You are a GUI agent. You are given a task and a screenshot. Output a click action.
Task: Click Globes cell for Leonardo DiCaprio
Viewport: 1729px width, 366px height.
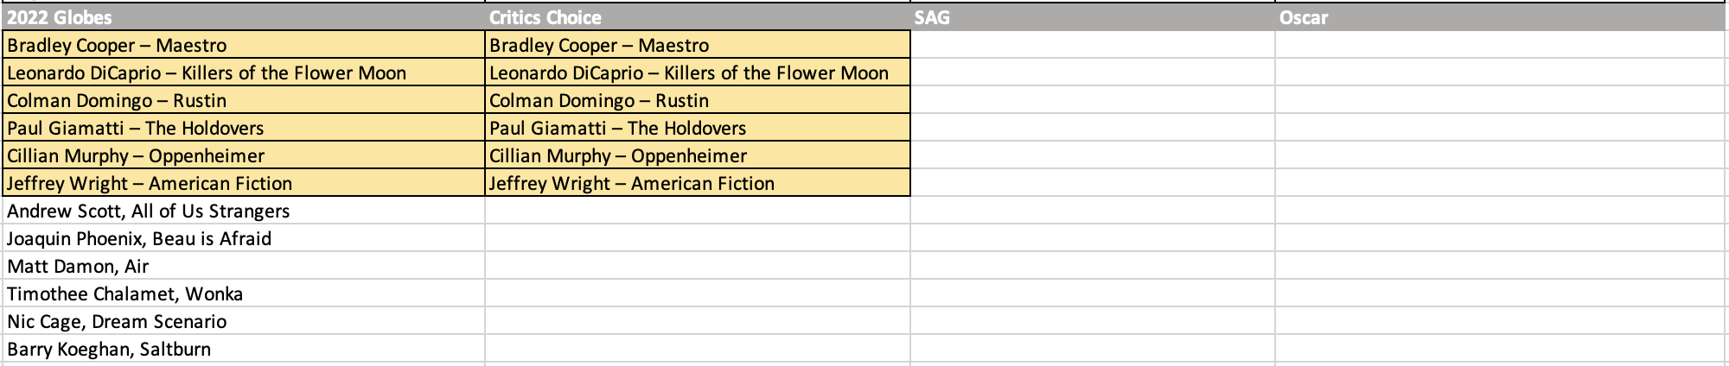click(x=242, y=73)
